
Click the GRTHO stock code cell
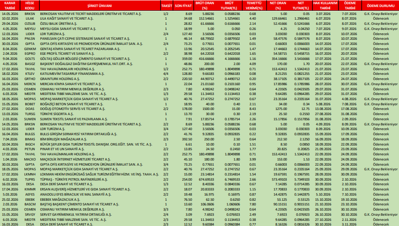click(30, 79)
